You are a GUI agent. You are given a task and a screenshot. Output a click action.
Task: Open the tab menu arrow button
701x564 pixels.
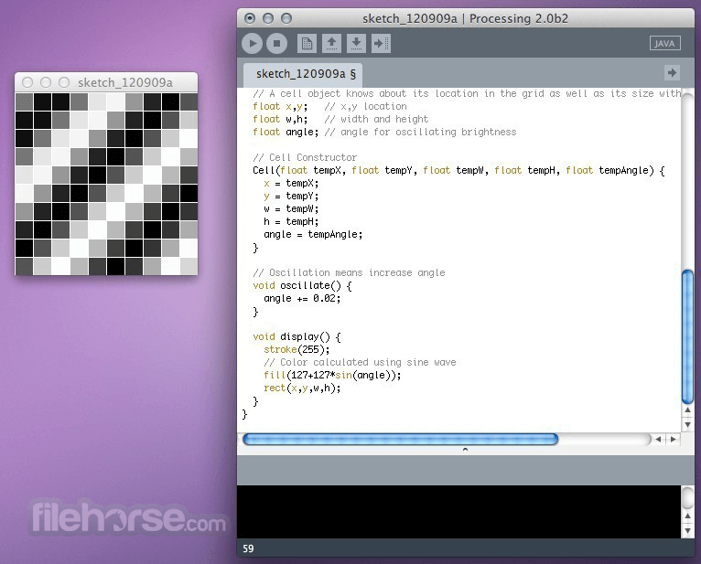click(672, 72)
